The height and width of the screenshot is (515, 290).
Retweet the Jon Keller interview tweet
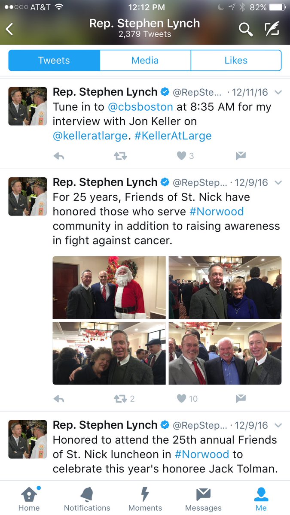(x=120, y=157)
